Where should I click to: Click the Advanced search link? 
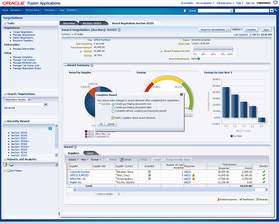[10, 108]
